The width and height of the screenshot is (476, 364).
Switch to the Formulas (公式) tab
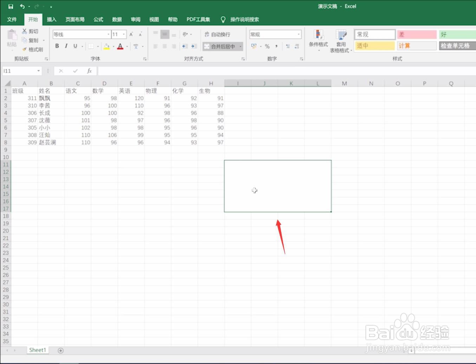point(98,19)
